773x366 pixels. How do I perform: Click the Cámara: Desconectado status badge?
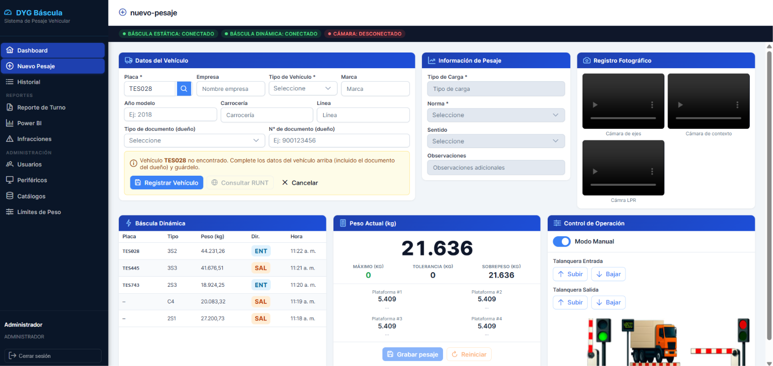coord(364,34)
